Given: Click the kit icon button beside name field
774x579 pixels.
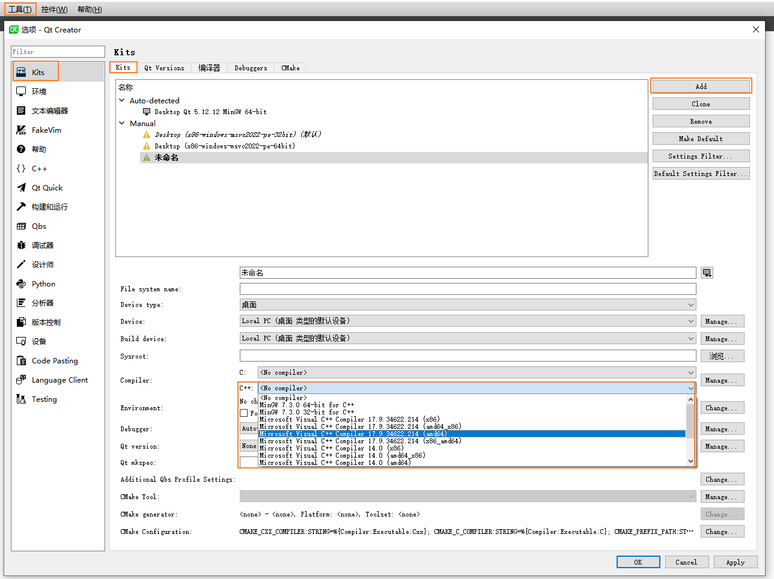Looking at the screenshot, I should [x=707, y=273].
